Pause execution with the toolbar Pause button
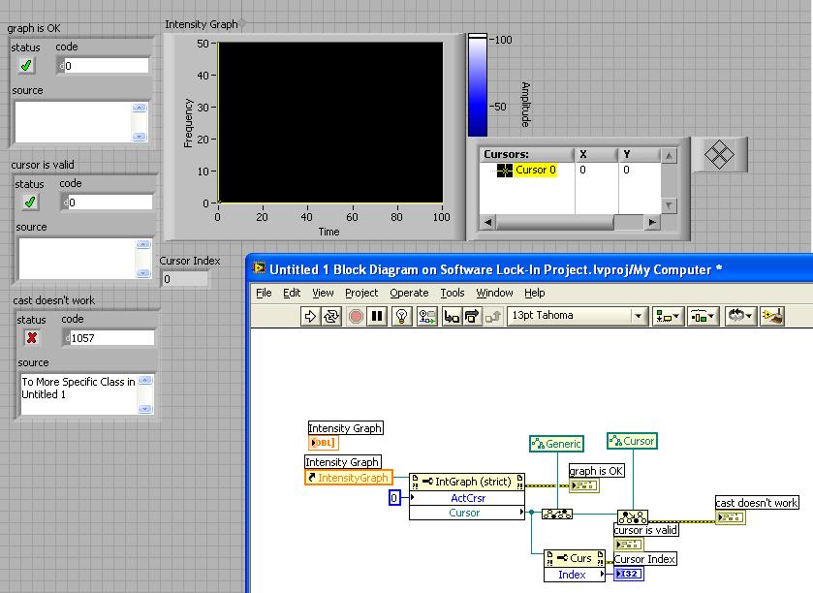Screen dimensions: 813x593 click(377, 316)
